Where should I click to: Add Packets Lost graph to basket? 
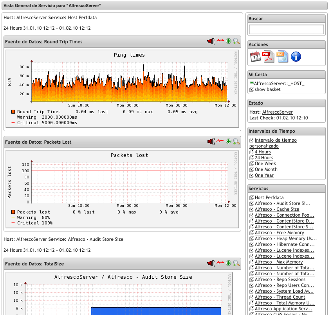(x=229, y=141)
